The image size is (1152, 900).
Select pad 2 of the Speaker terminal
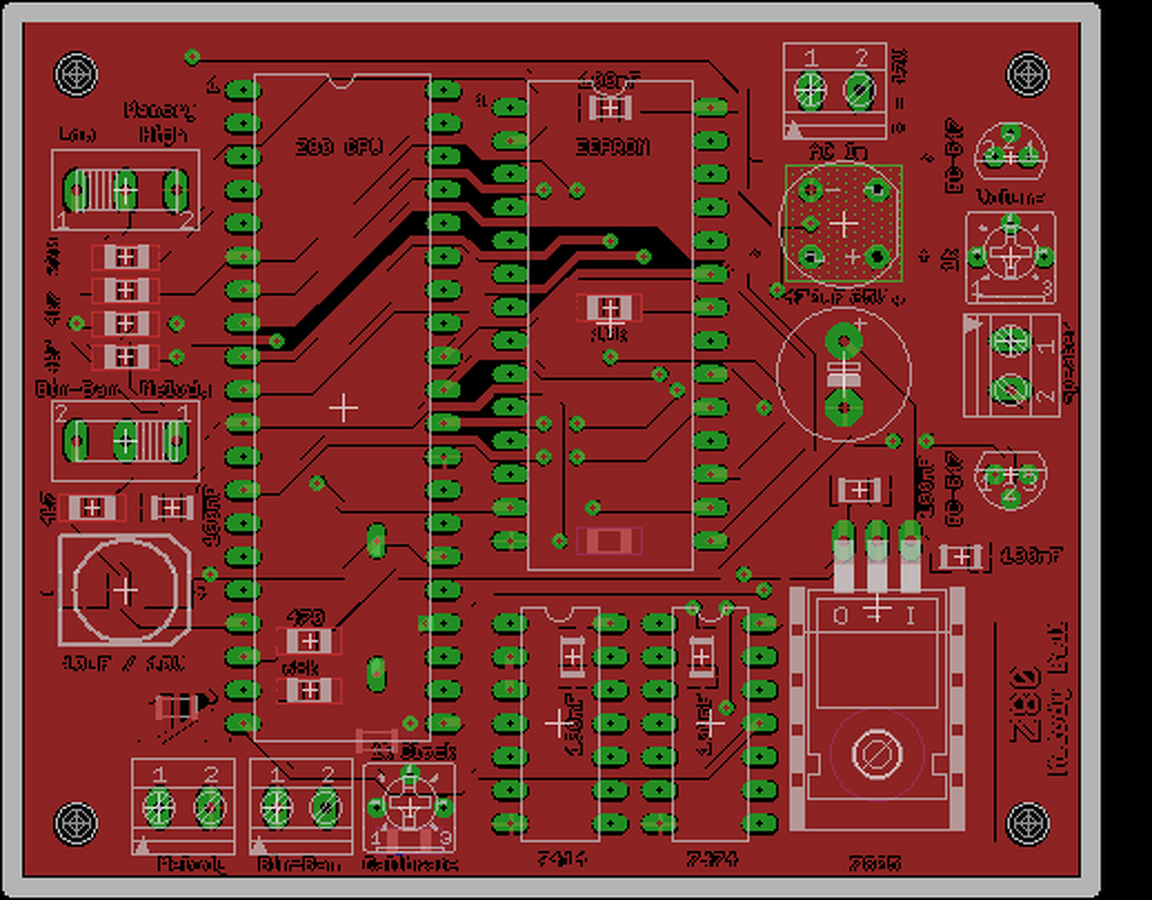1011,391
